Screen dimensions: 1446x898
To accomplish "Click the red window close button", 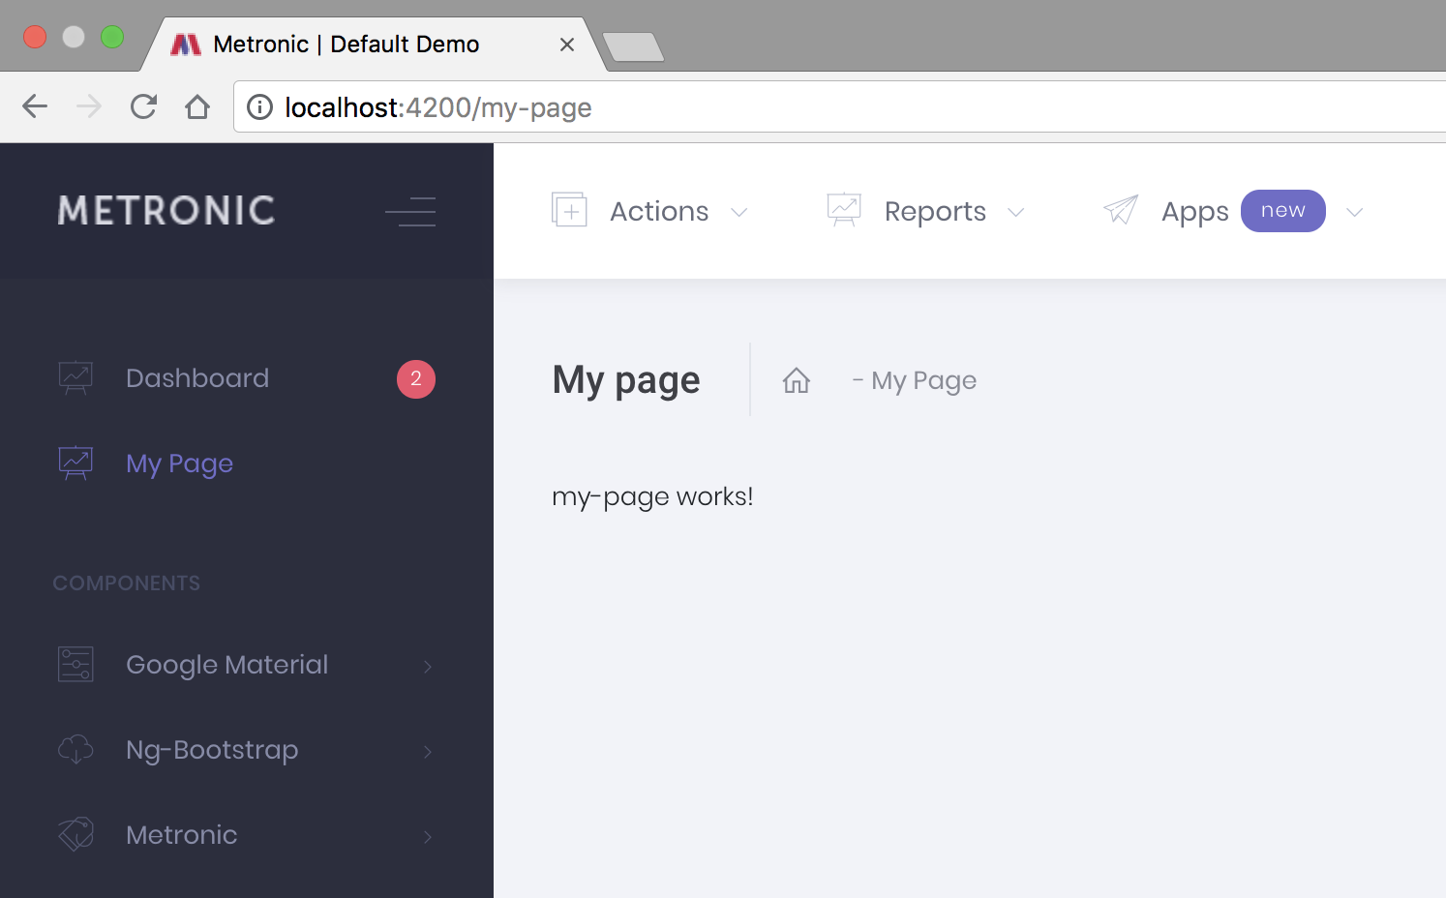I will coord(35,37).
